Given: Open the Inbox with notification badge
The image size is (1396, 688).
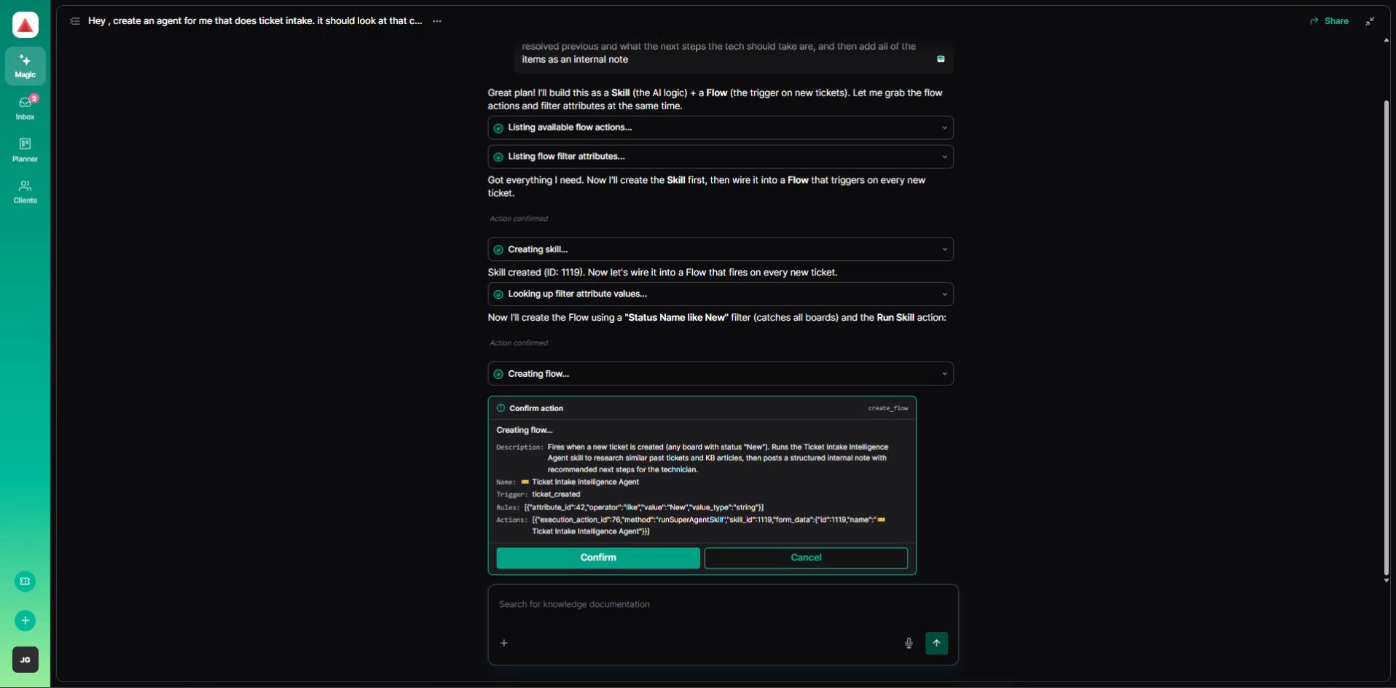Looking at the screenshot, I should [x=25, y=107].
